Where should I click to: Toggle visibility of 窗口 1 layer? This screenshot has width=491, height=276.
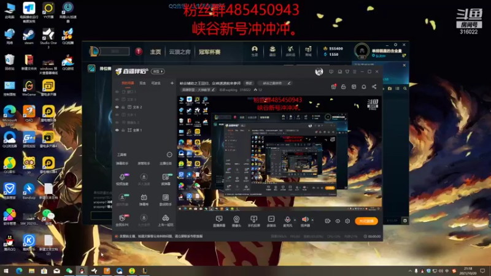pos(117,91)
